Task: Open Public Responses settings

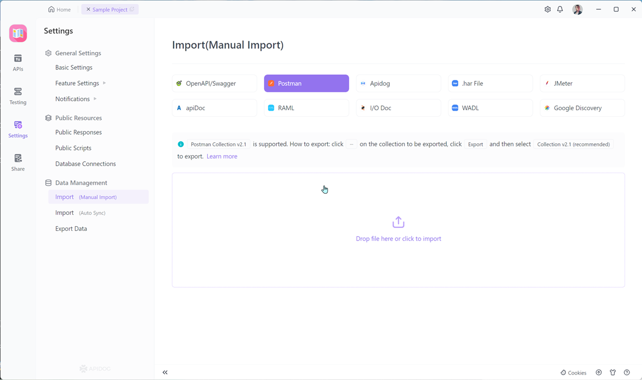Action: point(79,132)
